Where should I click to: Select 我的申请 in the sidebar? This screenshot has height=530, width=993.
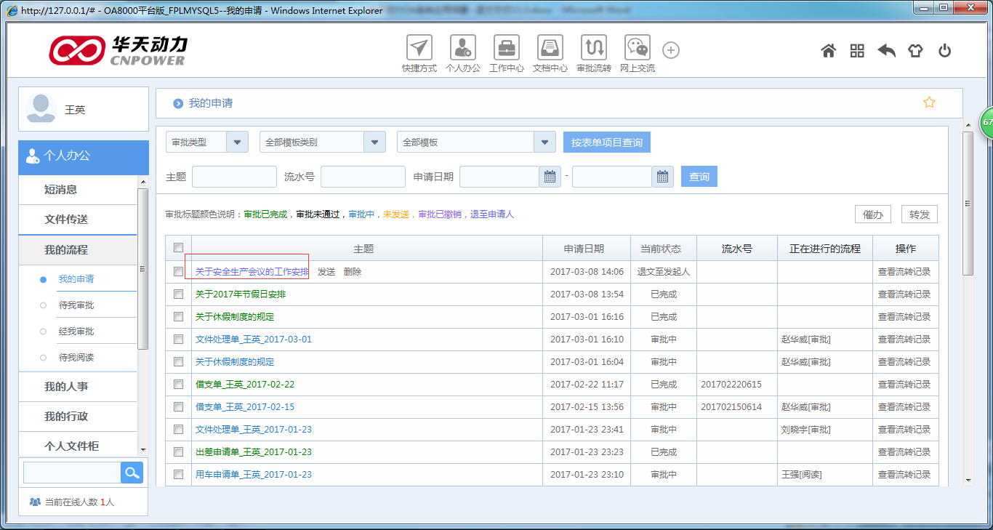76,279
